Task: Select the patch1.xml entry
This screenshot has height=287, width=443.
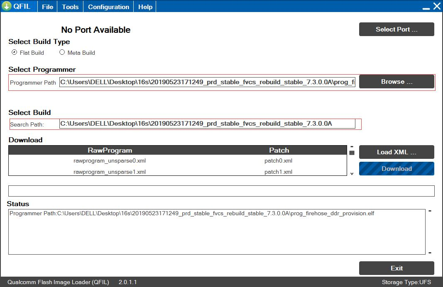Action: tap(278, 172)
